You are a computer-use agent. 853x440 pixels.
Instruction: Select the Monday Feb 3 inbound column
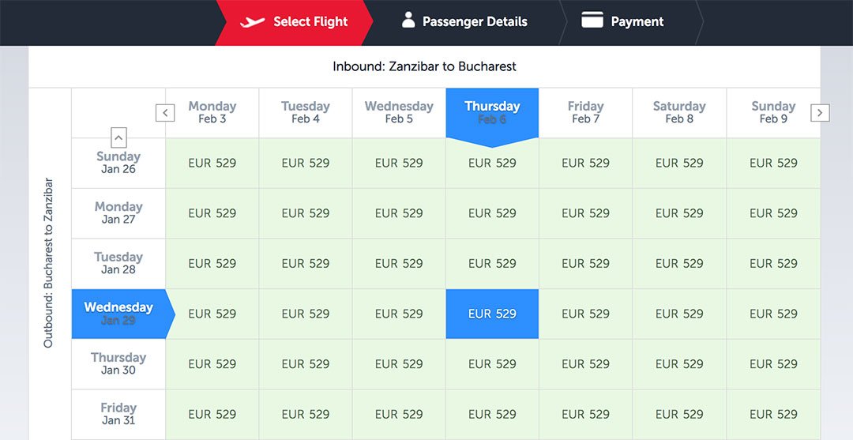click(212, 112)
